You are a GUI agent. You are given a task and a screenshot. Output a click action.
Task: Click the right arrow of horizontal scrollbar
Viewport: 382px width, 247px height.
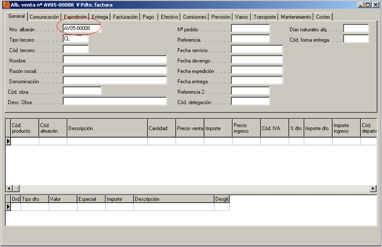point(373,189)
